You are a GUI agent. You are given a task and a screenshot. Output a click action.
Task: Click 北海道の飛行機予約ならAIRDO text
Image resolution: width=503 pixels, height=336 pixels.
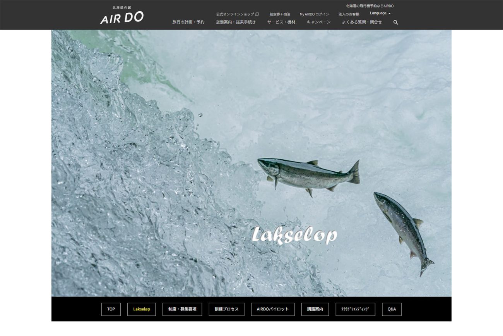(x=370, y=6)
